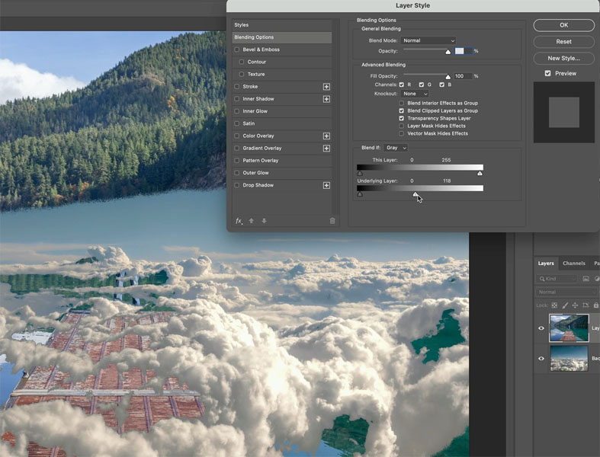Uncheck the R channel checkbox
The height and width of the screenshot is (457, 600).
402,85
